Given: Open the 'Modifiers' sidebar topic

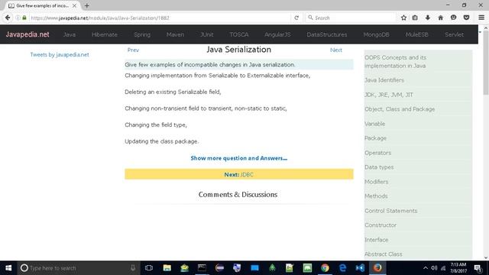Looking at the screenshot, I should tap(377, 182).
